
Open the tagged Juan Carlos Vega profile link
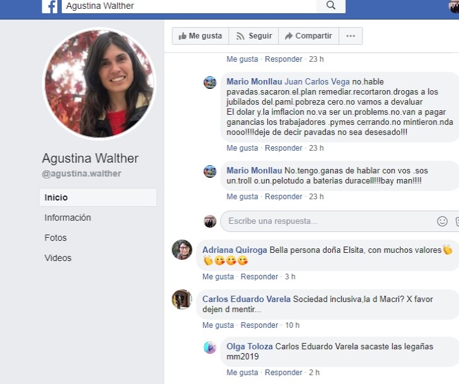[x=317, y=81]
